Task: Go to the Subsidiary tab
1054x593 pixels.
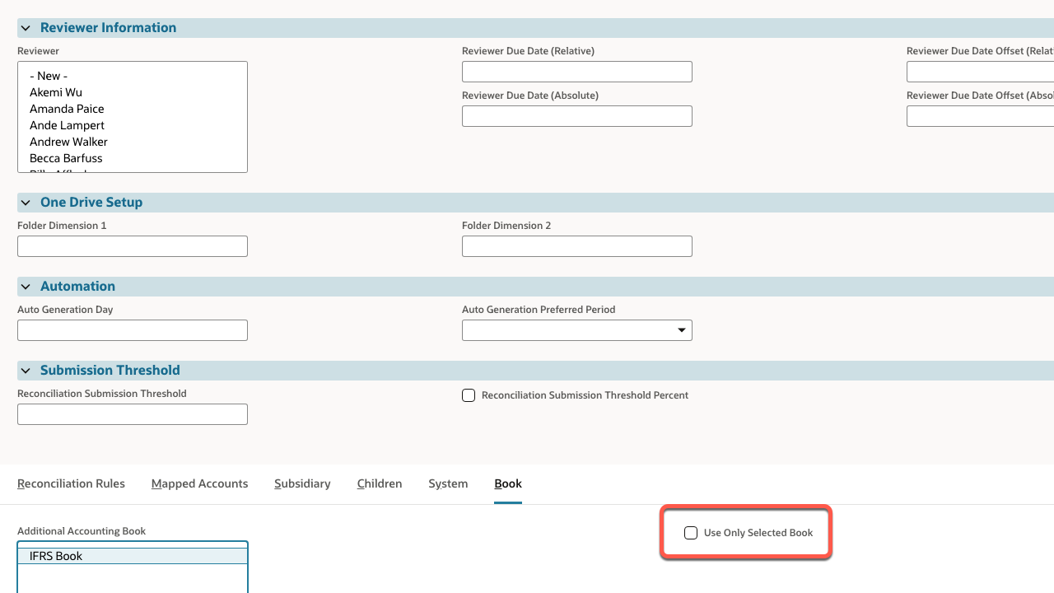Action: (302, 483)
